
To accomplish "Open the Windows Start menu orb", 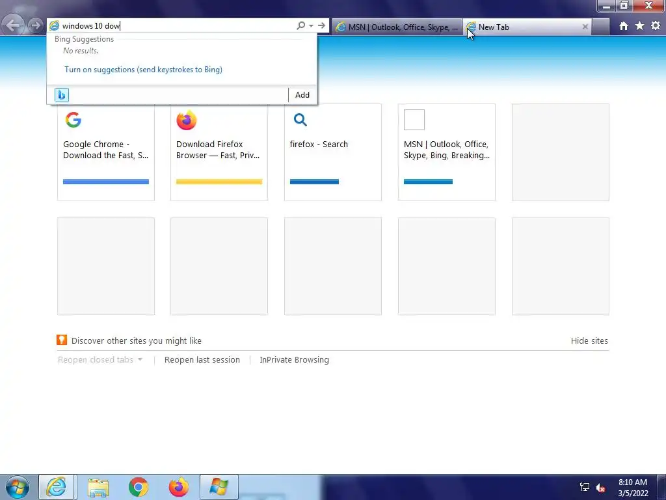I will click(x=18, y=487).
